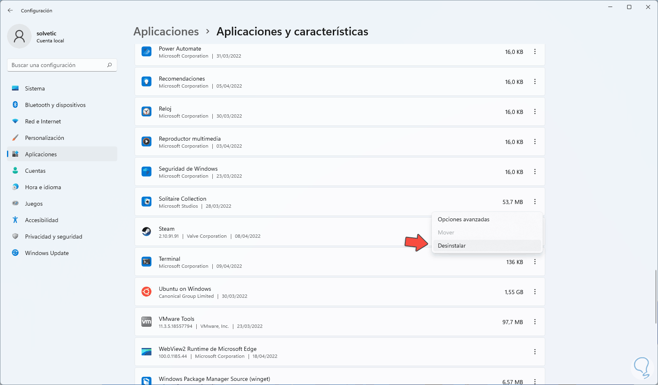
Task: Minimize the Configuración window
Action: (610, 7)
